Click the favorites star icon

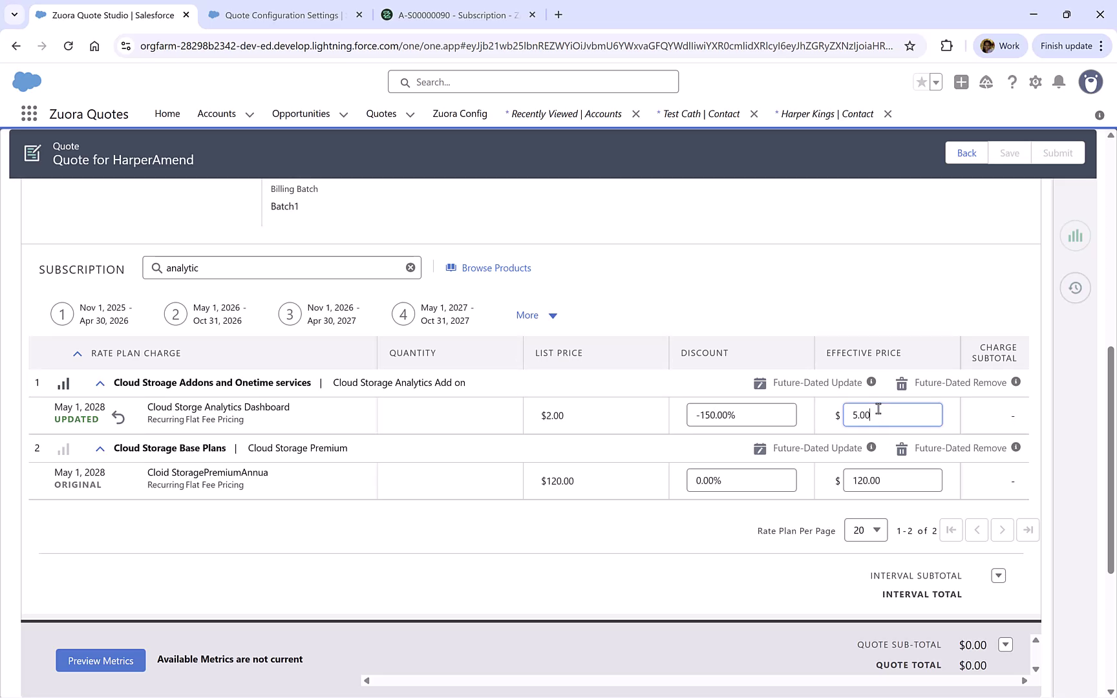[920, 82]
